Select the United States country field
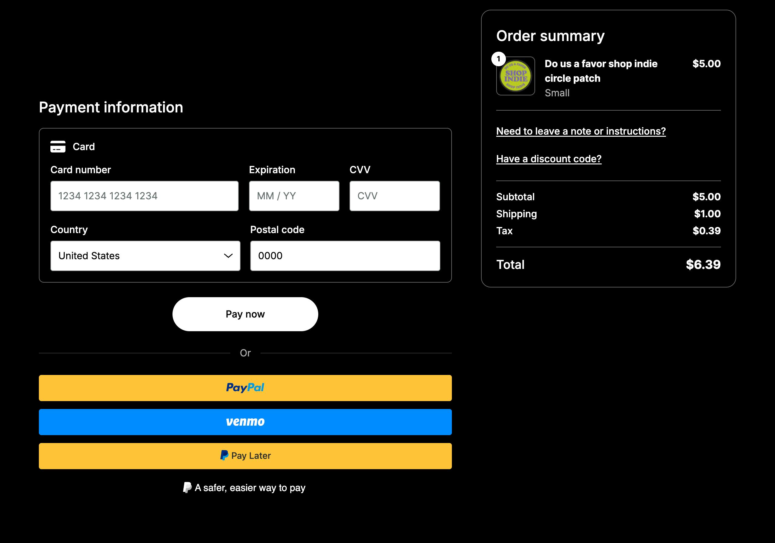775x543 pixels. coord(135,256)
